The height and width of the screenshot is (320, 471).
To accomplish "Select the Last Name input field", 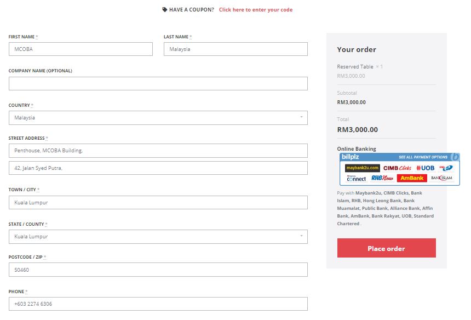I will [x=235, y=49].
